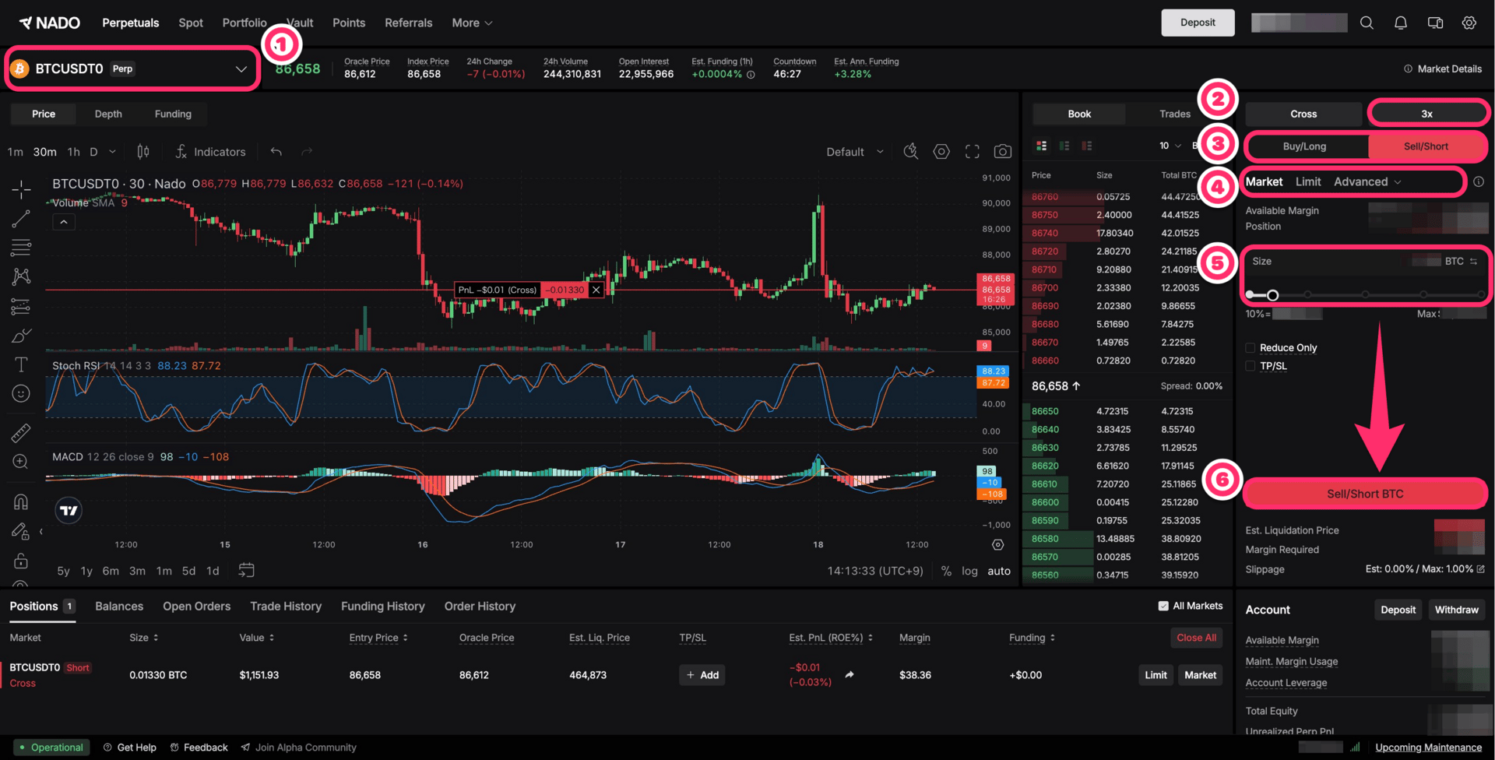The image size is (1495, 760).
Task: Open the Open Orders tab
Action: tap(197, 606)
